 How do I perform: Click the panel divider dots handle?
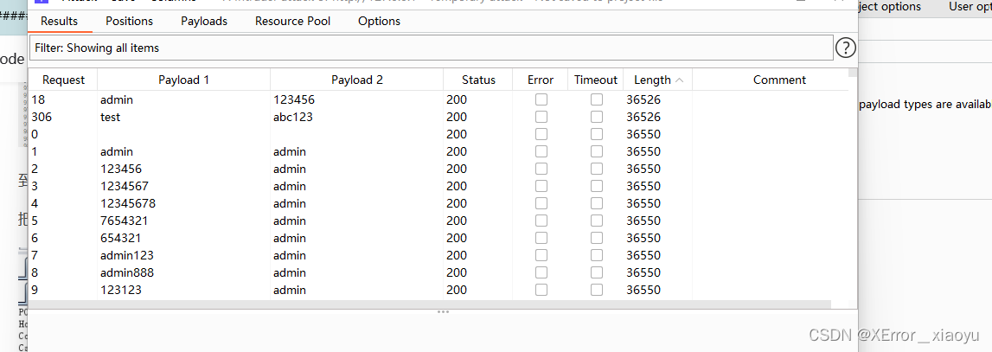point(443,312)
